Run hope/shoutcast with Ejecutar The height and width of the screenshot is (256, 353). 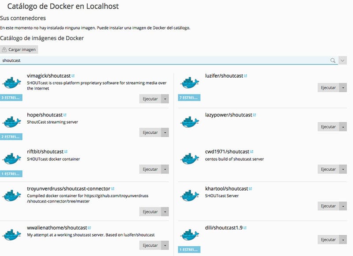point(150,132)
